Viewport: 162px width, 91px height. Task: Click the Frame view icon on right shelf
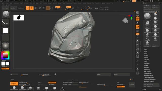point(137,41)
